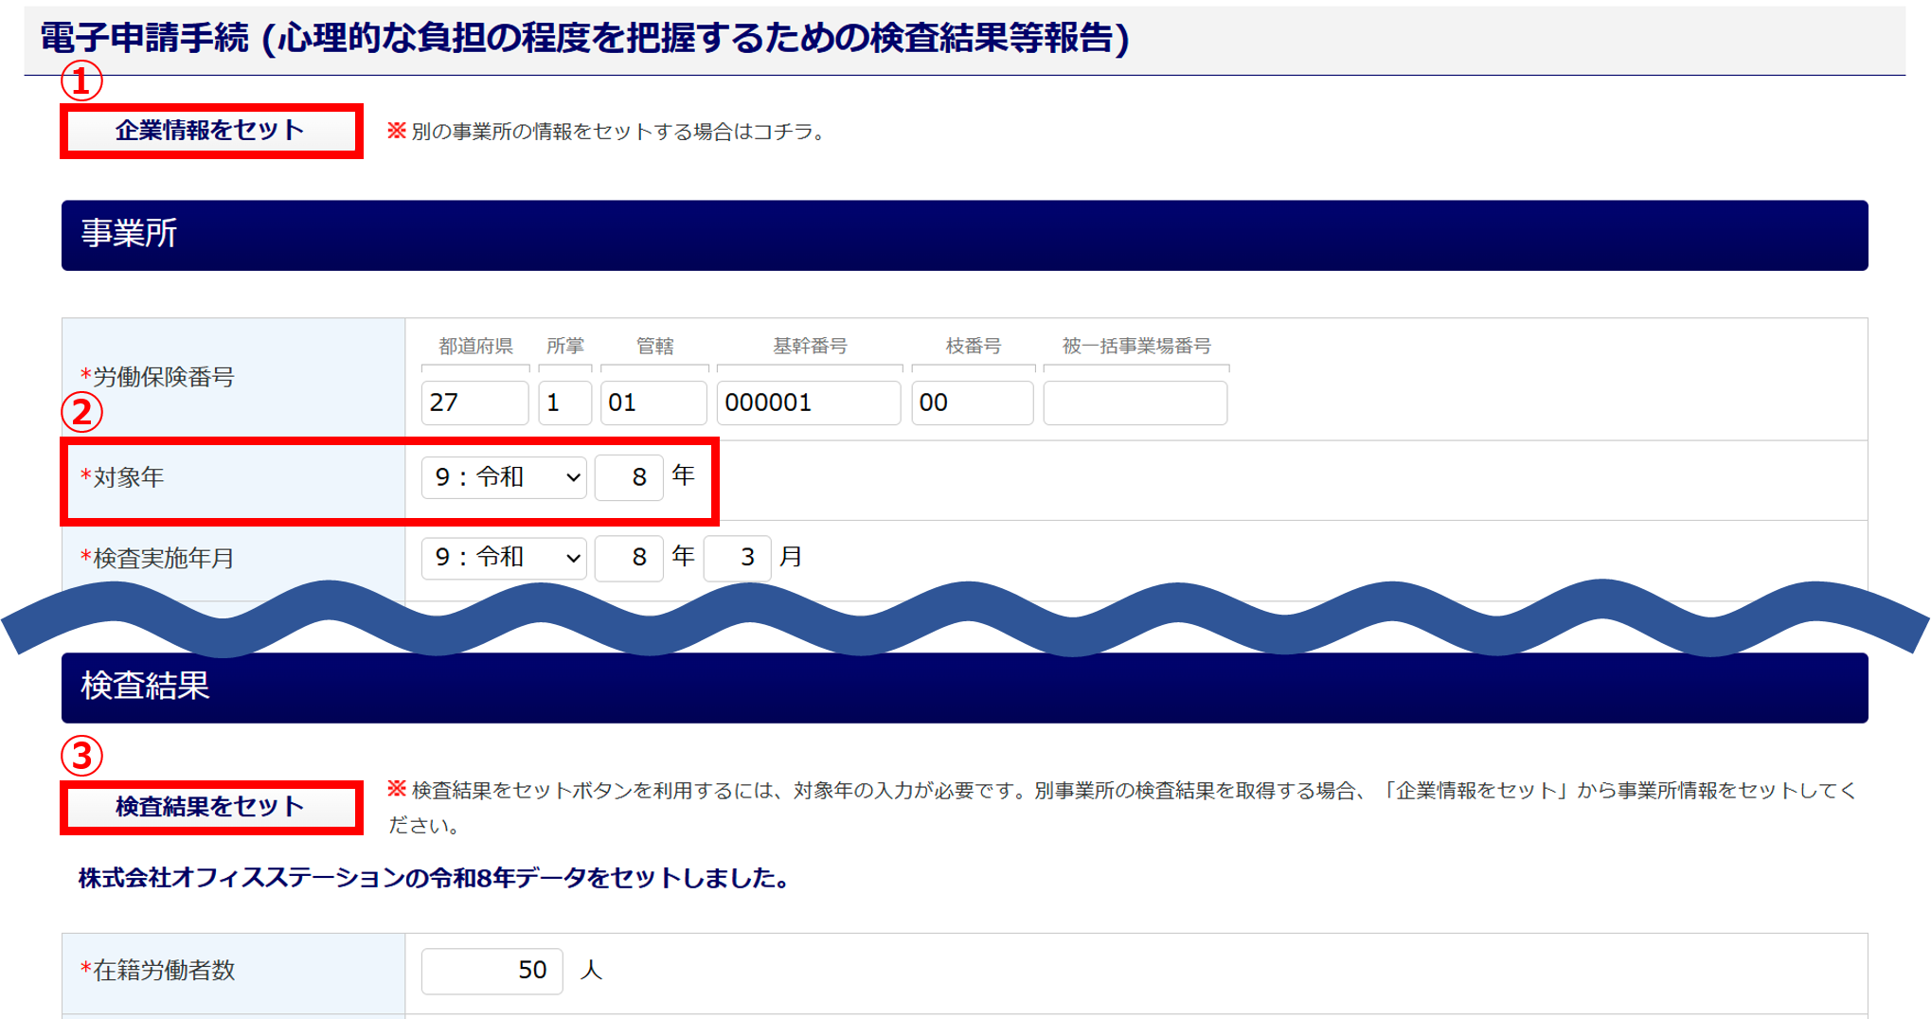Click the 検査結果 section header bar
Viewport: 1931px width, 1019px height.
[964, 688]
